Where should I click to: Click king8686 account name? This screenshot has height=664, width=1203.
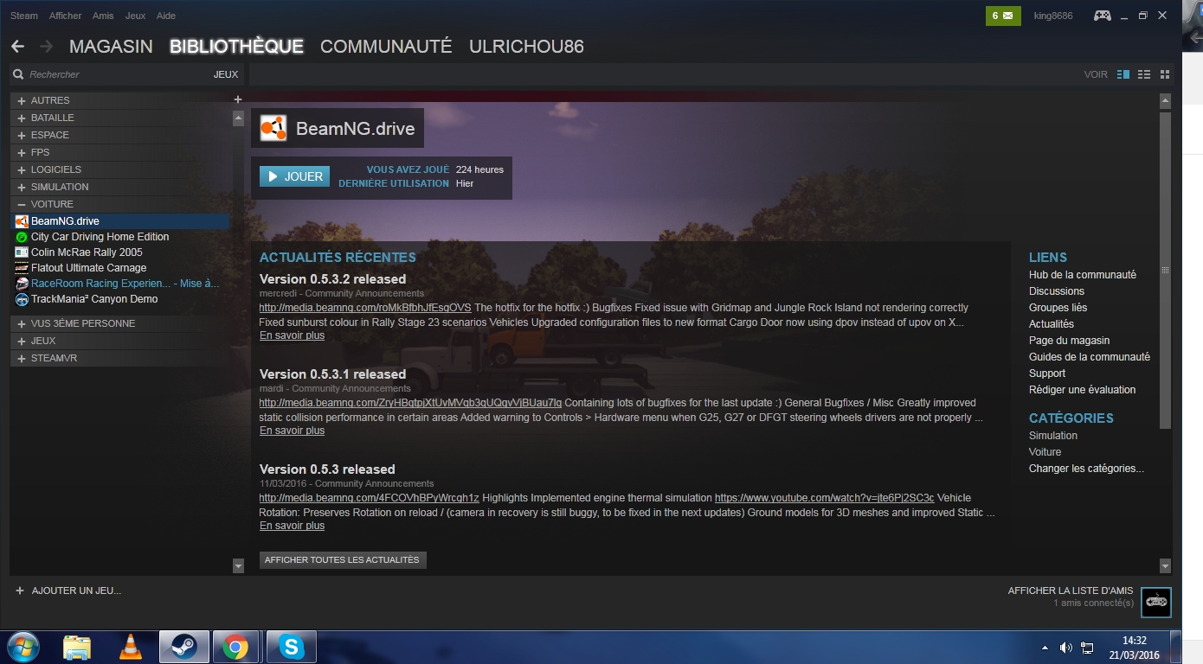coord(1053,16)
